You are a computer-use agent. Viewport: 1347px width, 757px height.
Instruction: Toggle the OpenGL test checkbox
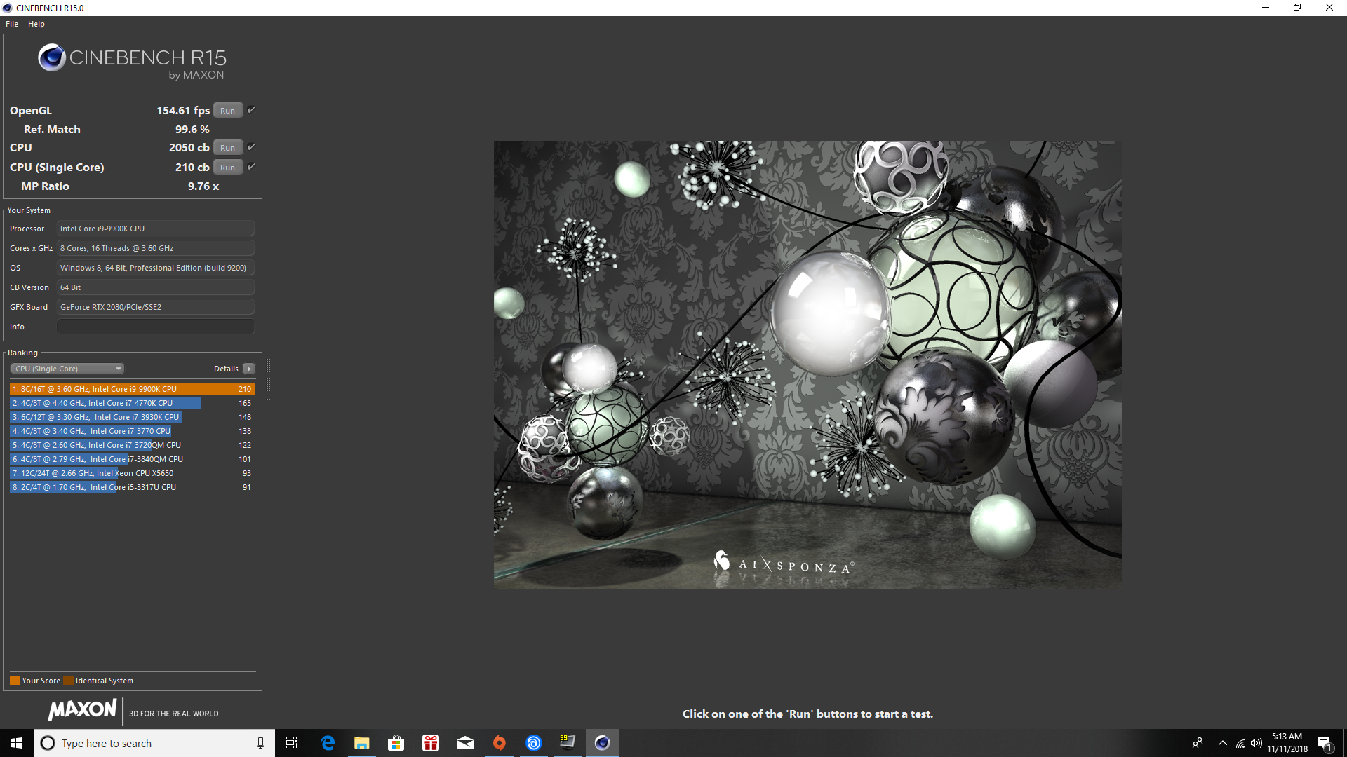click(x=251, y=110)
